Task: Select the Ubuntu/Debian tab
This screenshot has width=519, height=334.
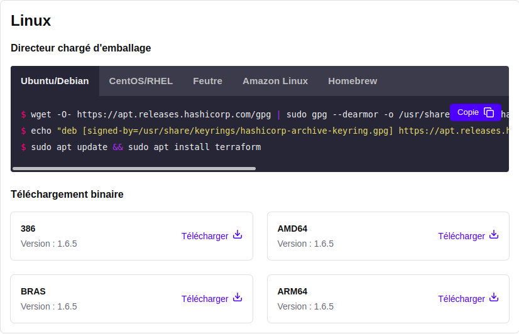Action: coord(55,81)
